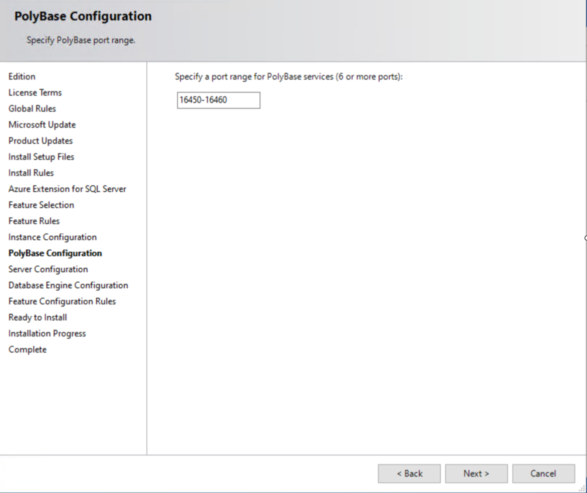The height and width of the screenshot is (493, 587).
Task: Open Azure Extension for SQL Server page
Action: (67, 188)
